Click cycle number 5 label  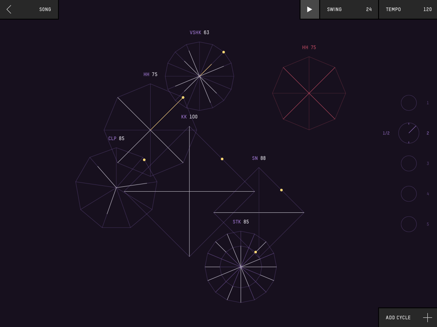click(428, 224)
